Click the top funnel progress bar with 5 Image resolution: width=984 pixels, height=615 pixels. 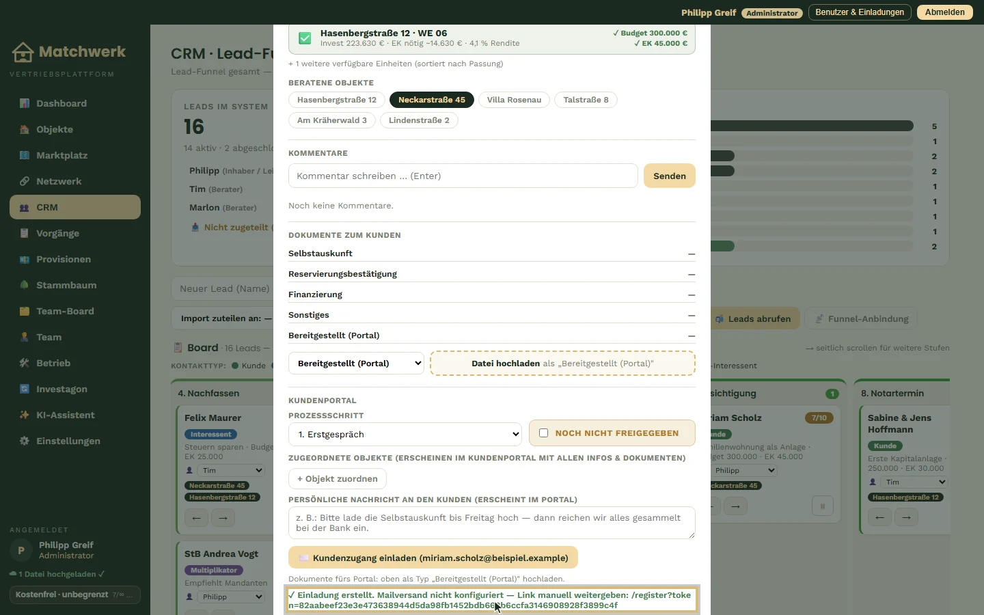click(812, 126)
